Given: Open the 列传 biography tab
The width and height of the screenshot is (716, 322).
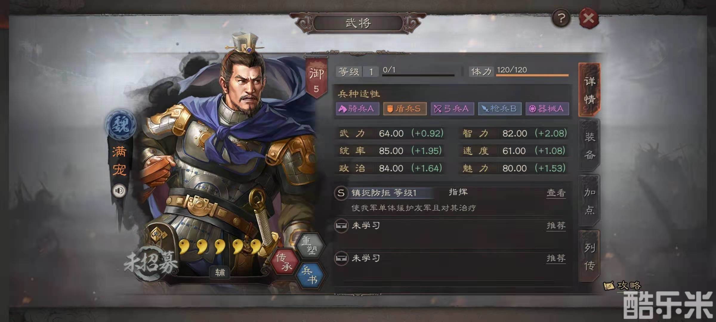Looking at the screenshot, I should click(x=590, y=256).
